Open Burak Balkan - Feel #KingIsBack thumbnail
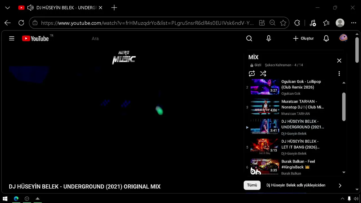361x203 pixels. [x=265, y=166]
